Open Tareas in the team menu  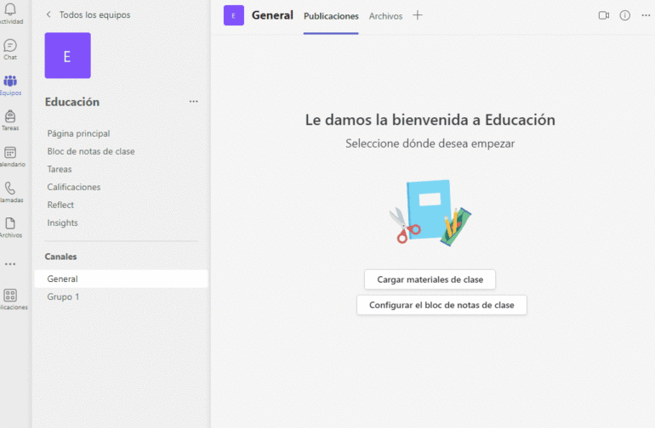click(x=60, y=169)
